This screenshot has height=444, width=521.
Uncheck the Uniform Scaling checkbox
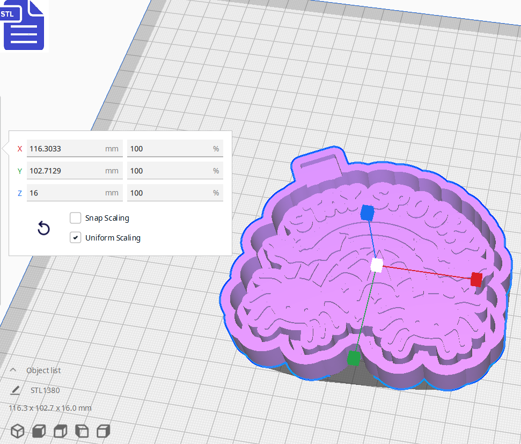coord(76,238)
